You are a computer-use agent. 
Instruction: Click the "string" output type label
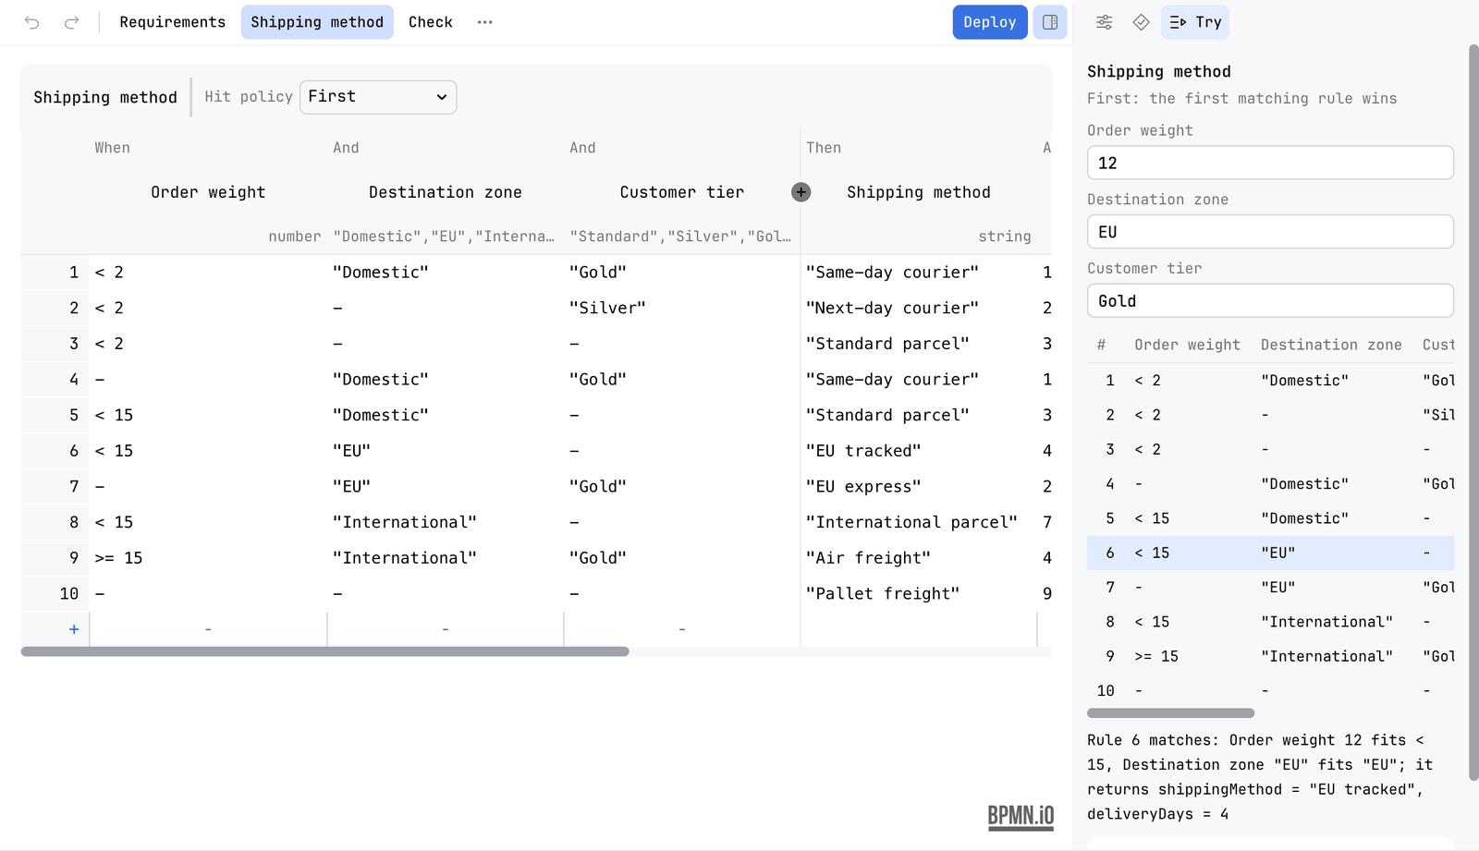pos(1005,237)
